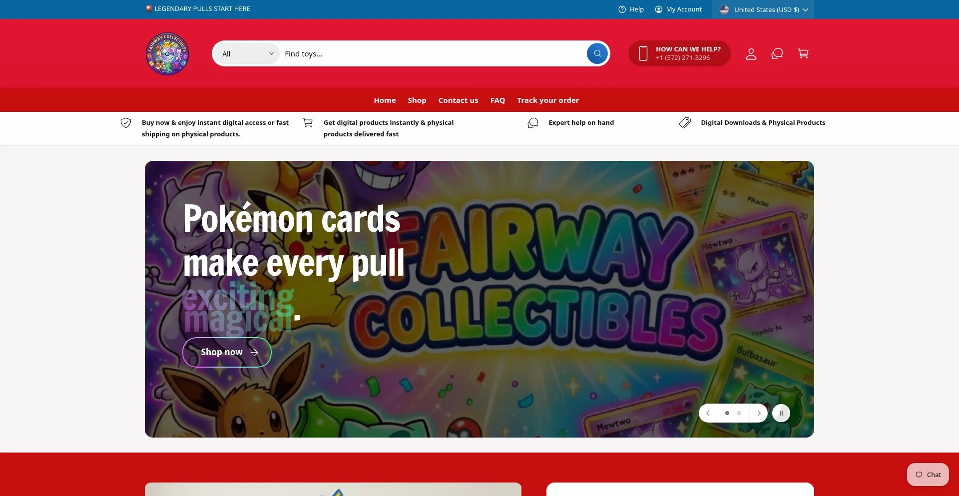Open the FAQ menu item
This screenshot has width=959, height=496.
pos(497,100)
